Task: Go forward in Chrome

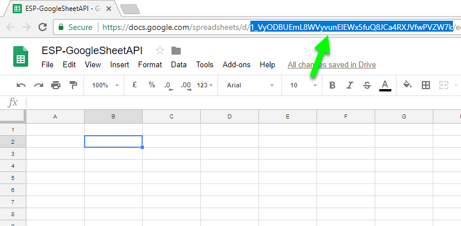Action: [26, 27]
